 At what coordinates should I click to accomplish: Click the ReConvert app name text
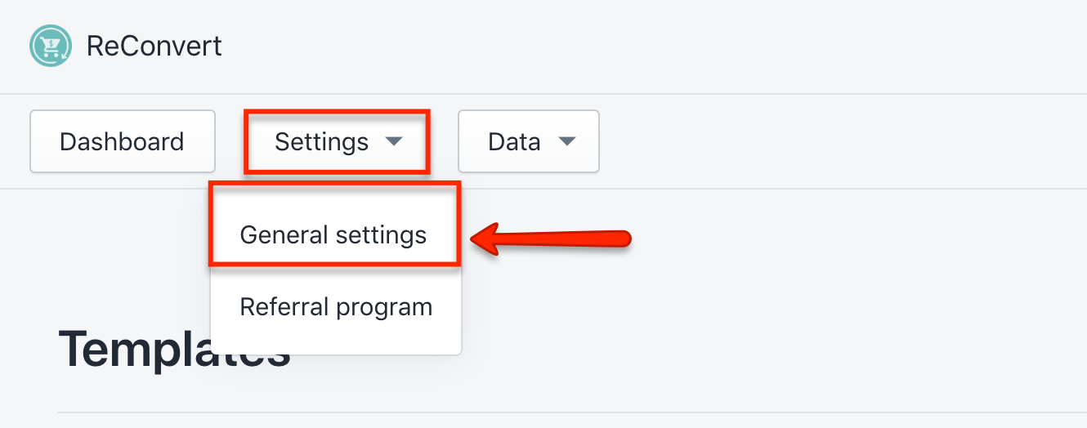click(154, 46)
